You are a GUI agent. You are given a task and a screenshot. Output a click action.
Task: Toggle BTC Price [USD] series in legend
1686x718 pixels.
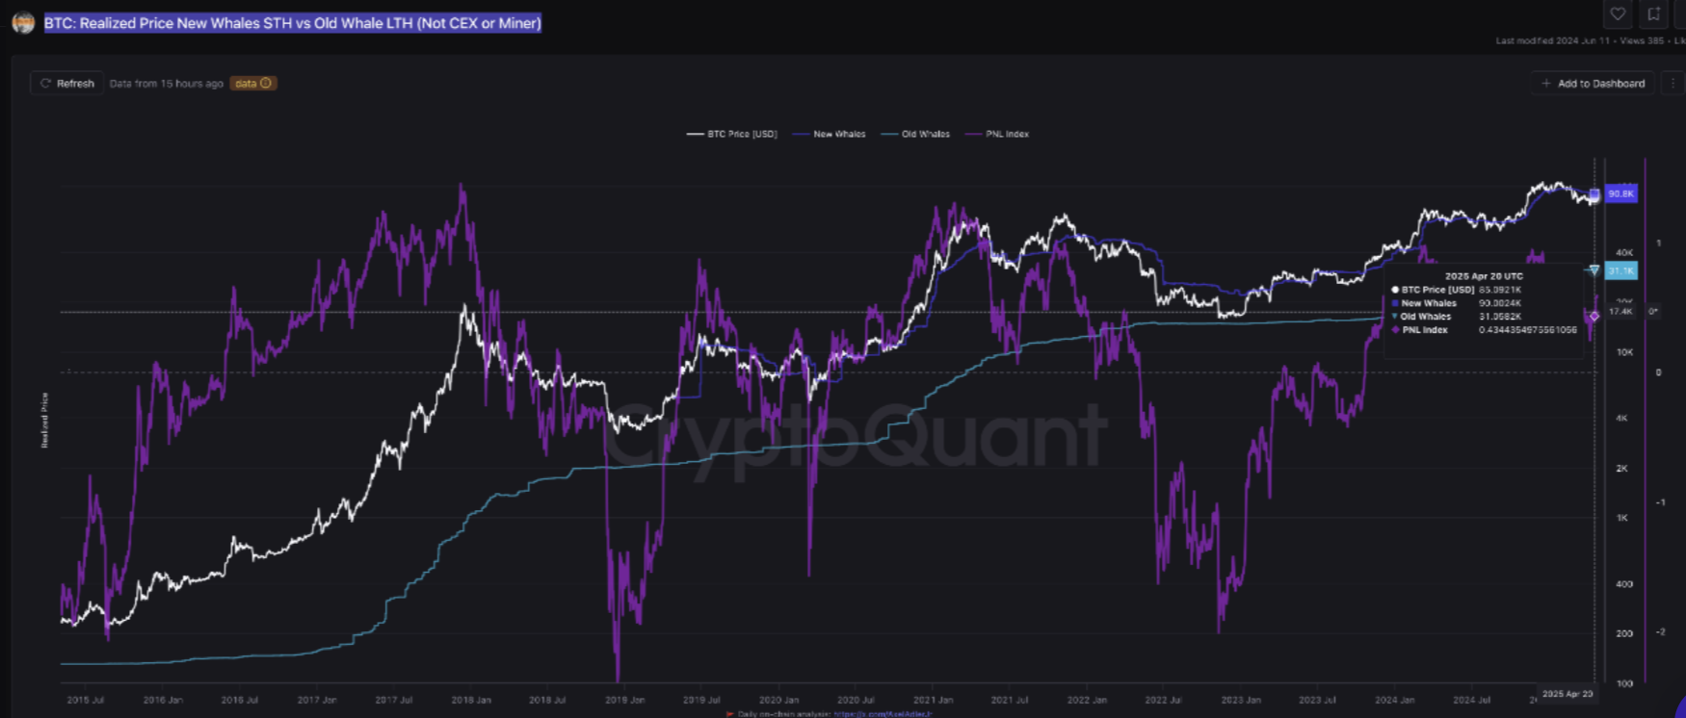click(732, 134)
